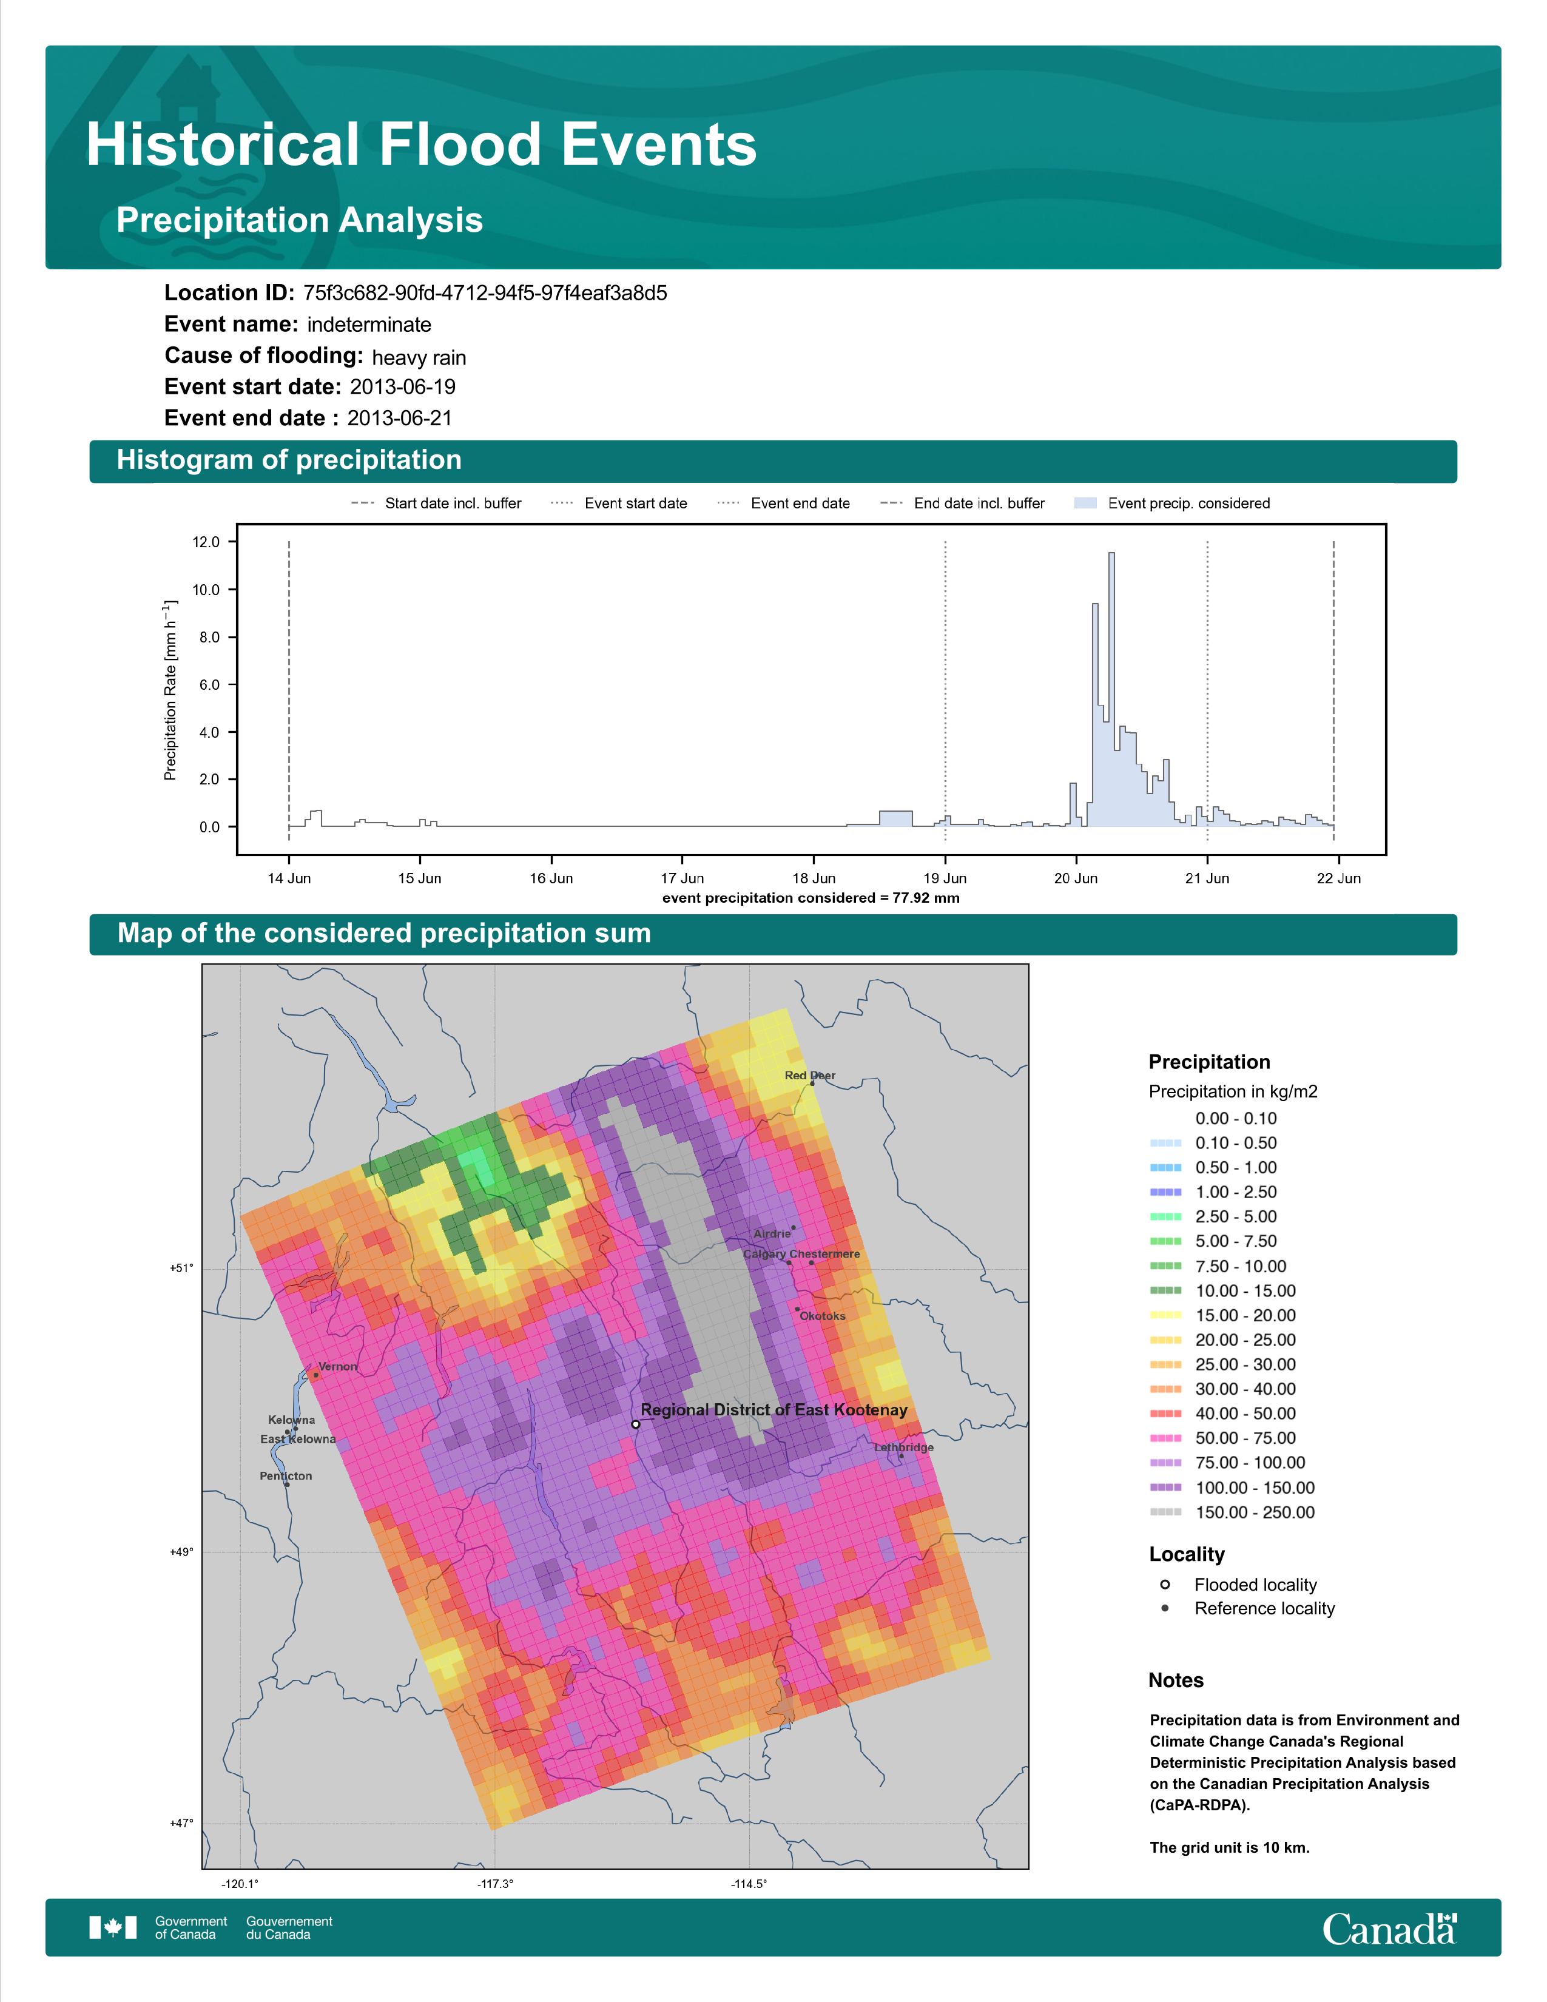Image resolution: width=1547 pixels, height=2002 pixels.
Task: Click the Regional District of East Kootenay label
Action: [773, 1410]
